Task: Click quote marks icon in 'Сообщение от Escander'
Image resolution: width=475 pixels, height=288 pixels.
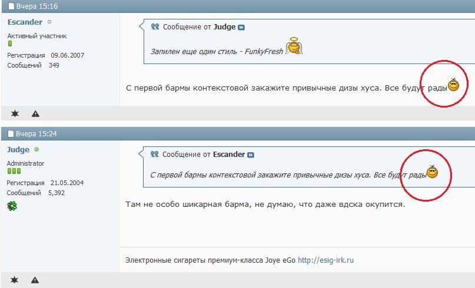Action: (x=154, y=154)
